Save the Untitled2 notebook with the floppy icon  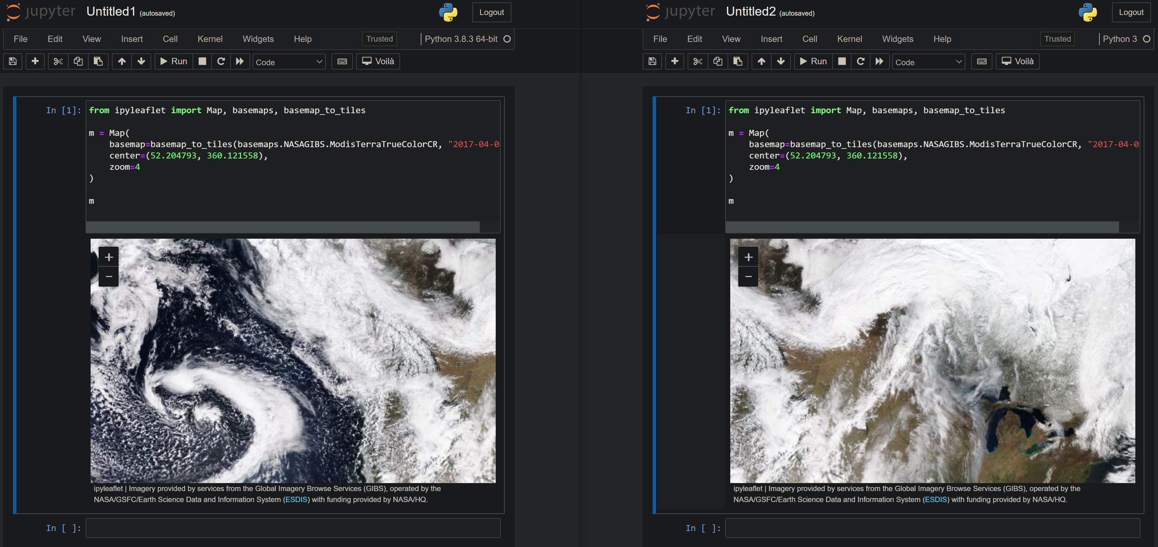652,61
